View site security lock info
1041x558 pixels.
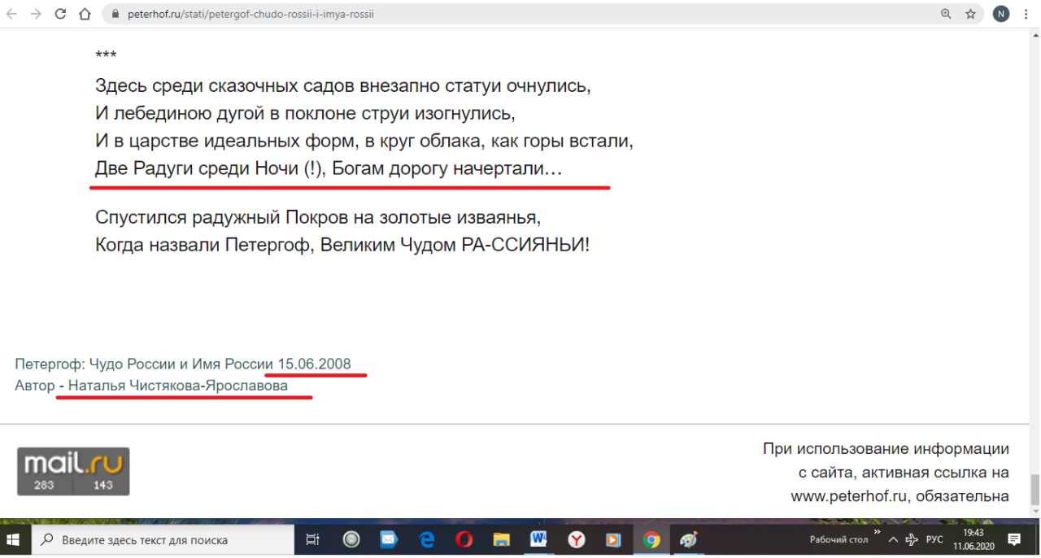115,14
